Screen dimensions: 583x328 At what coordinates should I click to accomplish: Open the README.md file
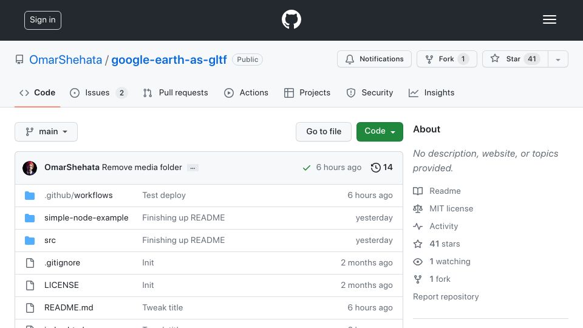[x=69, y=307]
